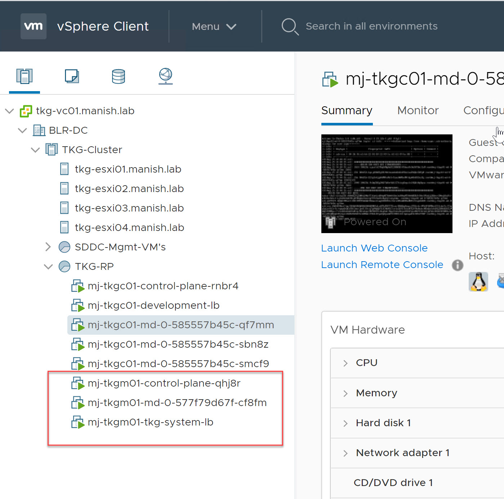Open the Hosts and Clusters inventory view

point(24,76)
